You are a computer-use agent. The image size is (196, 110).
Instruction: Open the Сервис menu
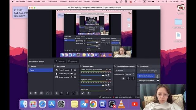tap(87, 2)
